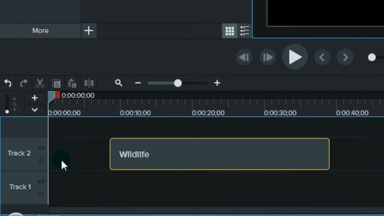Click the Copy icon in timeline toolbar
Screen dimensions: 384x216
56,83
